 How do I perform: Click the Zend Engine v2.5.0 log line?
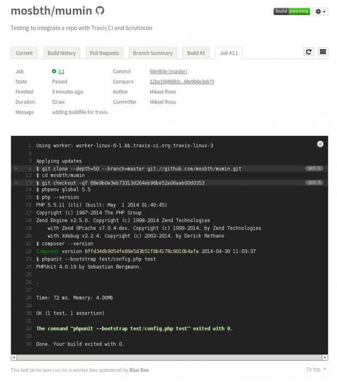123,220
